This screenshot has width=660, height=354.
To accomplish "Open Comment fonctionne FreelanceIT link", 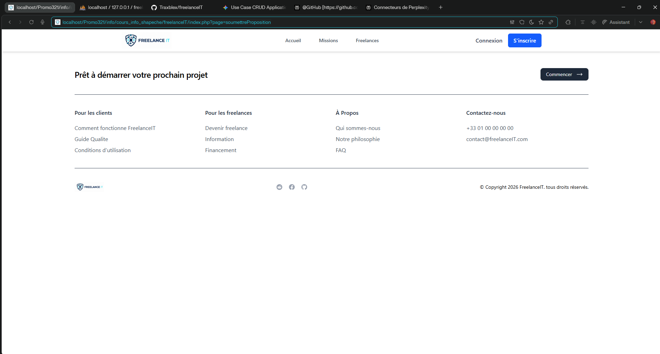I will point(115,128).
